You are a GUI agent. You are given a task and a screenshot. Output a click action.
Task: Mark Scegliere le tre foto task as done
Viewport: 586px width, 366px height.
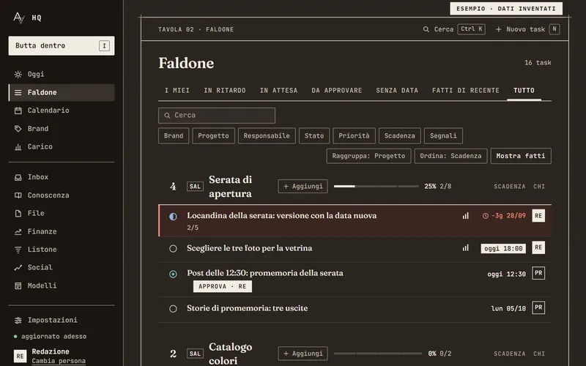tap(173, 248)
